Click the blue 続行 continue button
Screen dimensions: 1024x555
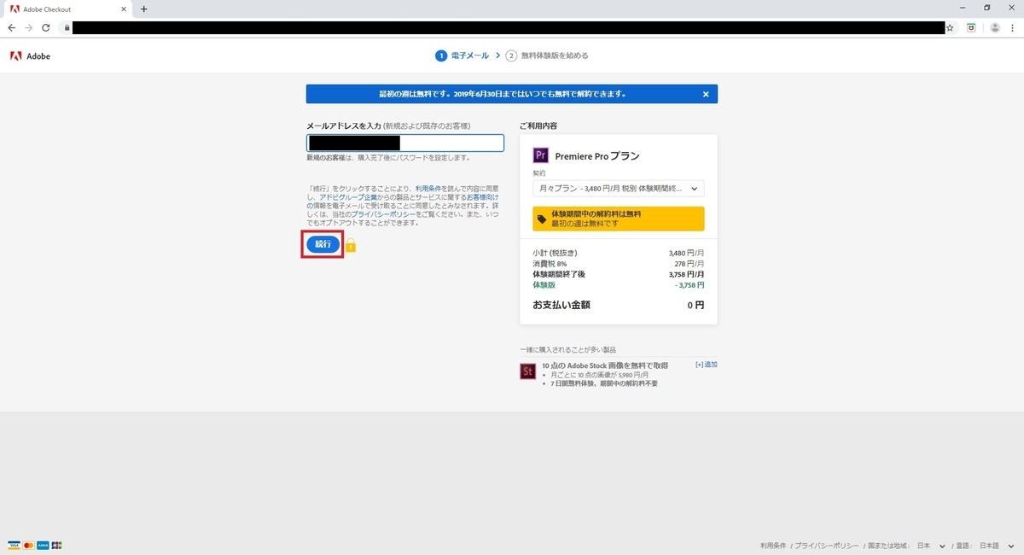tap(323, 244)
